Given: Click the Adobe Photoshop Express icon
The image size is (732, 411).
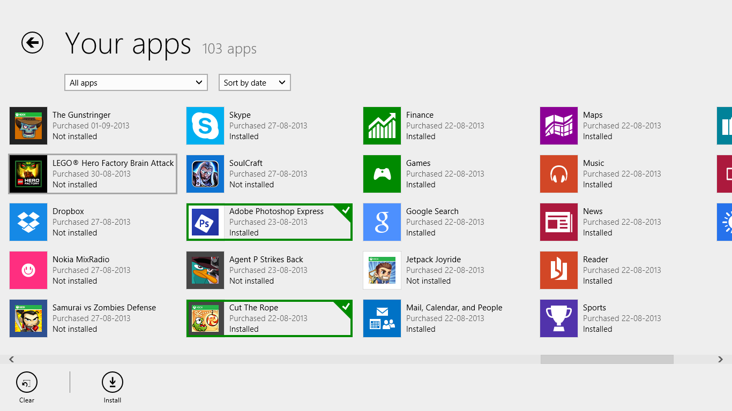Looking at the screenshot, I should pyautogui.click(x=205, y=222).
